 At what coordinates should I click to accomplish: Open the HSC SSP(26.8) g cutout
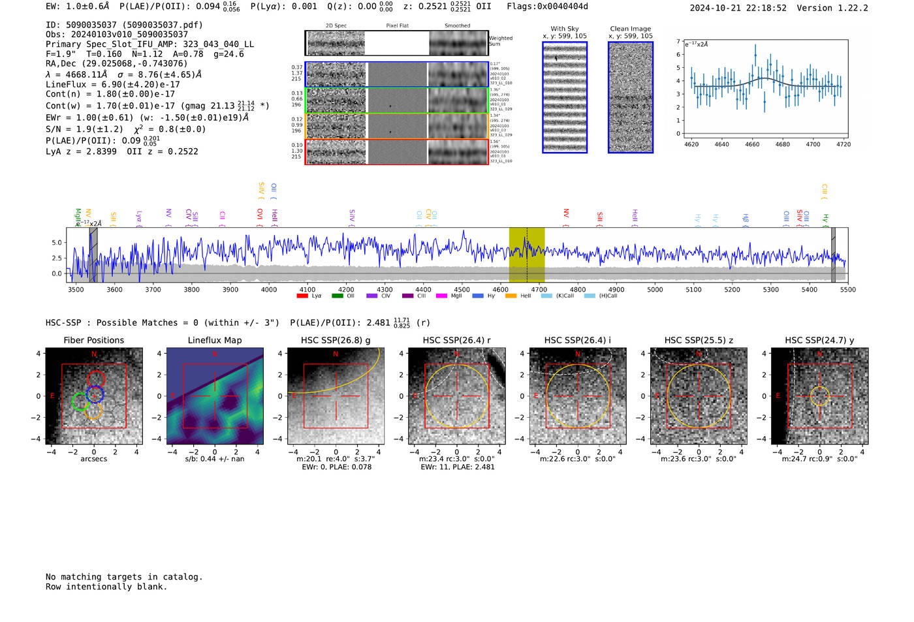(336, 396)
